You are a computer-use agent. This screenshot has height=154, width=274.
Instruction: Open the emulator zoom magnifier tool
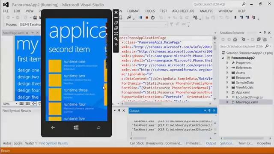pyautogui.click(x=116, y=39)
